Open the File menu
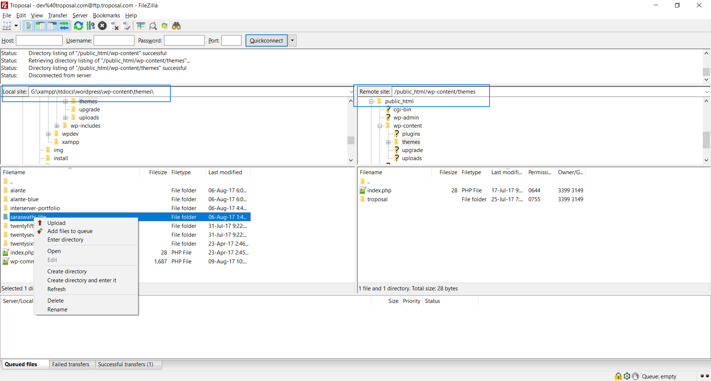Viewport: 711px width, 381px height. coord(7,16)
